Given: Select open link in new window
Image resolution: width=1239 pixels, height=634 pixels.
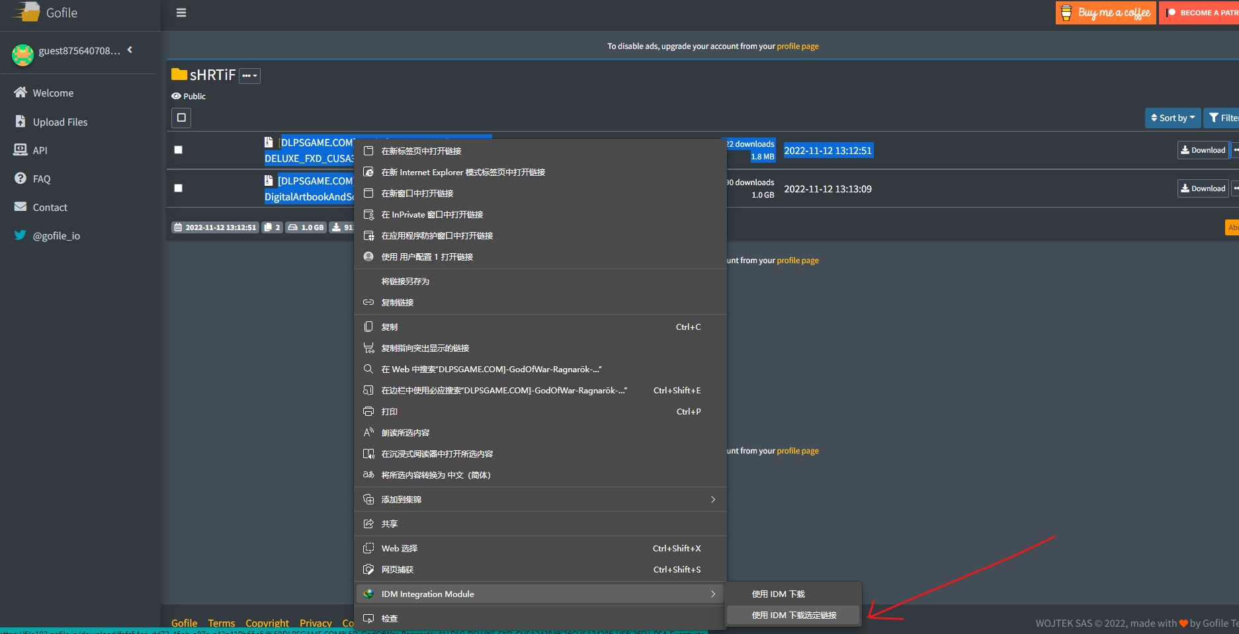Looking at the screenshot, I should coord(540,194).
